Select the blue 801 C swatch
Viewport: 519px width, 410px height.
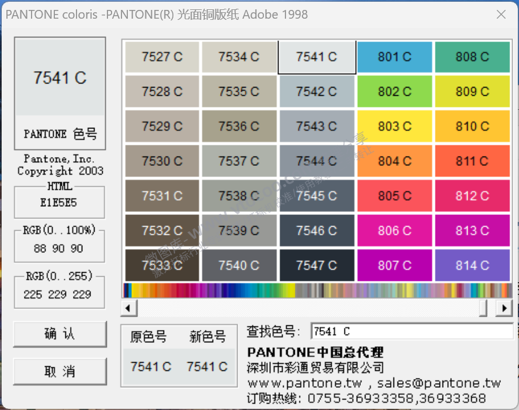tap(395, 57)
